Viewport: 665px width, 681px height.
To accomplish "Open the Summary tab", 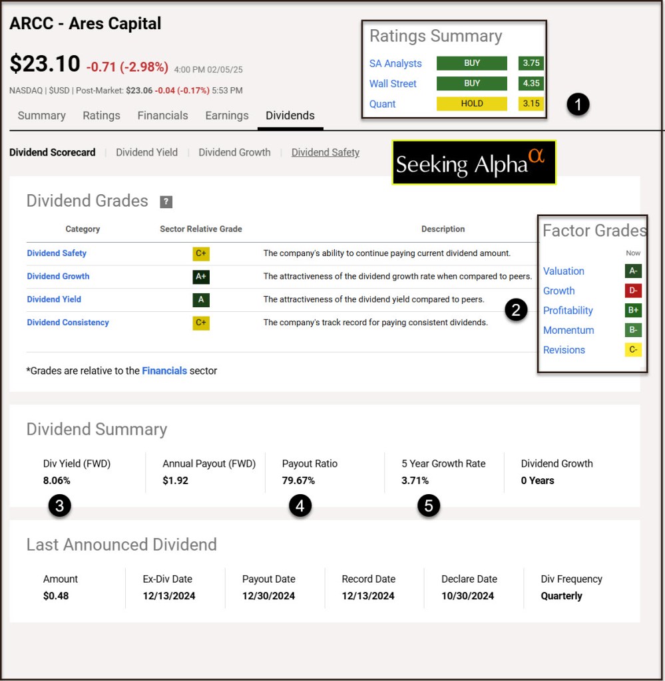I will [41, 116].
